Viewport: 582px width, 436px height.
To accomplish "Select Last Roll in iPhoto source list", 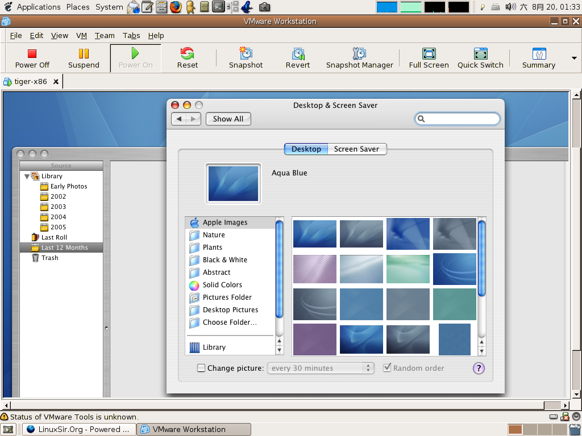I will pyautogui.click(x=61, y=237).
